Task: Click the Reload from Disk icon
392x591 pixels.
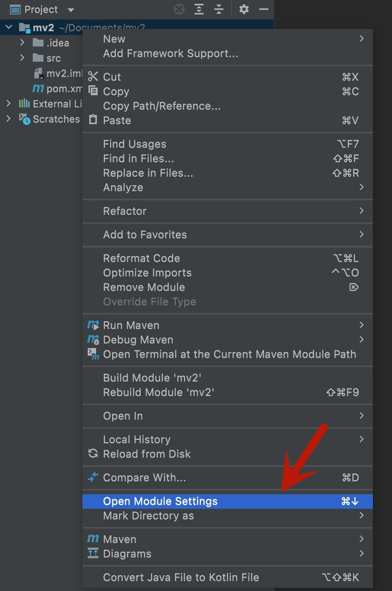Action: 93,454
